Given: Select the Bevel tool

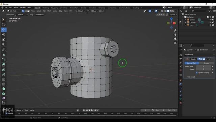Looking at the screenshot, I should pyautogui.click(x=4, y=75).
